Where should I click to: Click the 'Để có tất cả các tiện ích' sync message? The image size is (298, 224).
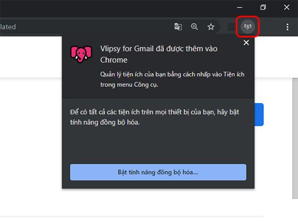154,117
